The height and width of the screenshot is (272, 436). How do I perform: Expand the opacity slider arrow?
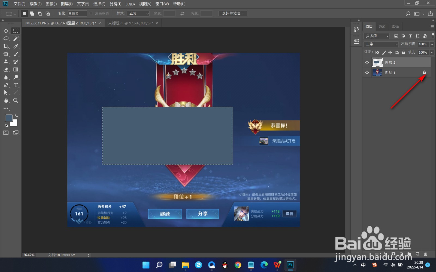coord(432,44)
